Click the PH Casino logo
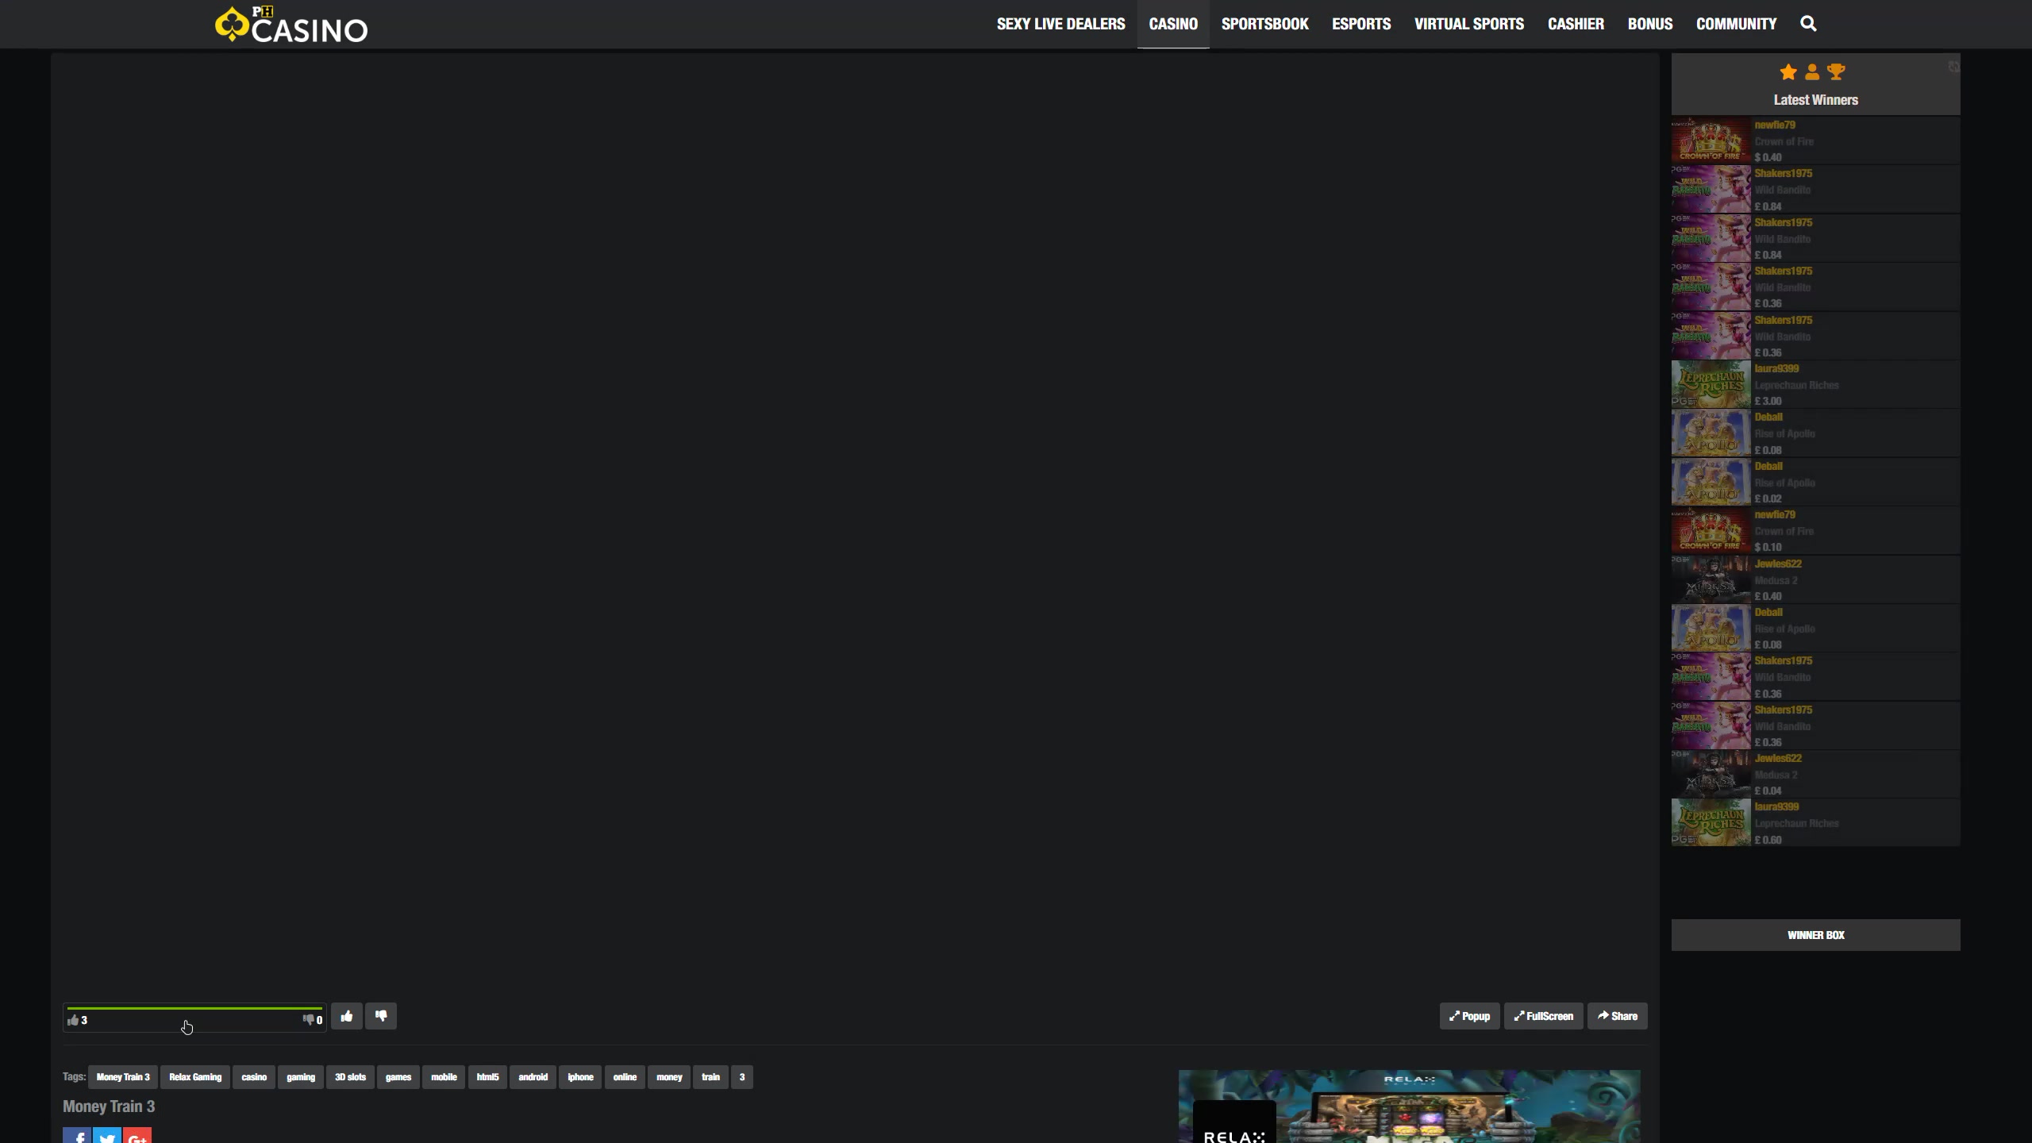Screen dimensions: 2032x1143 click(291, 25)
